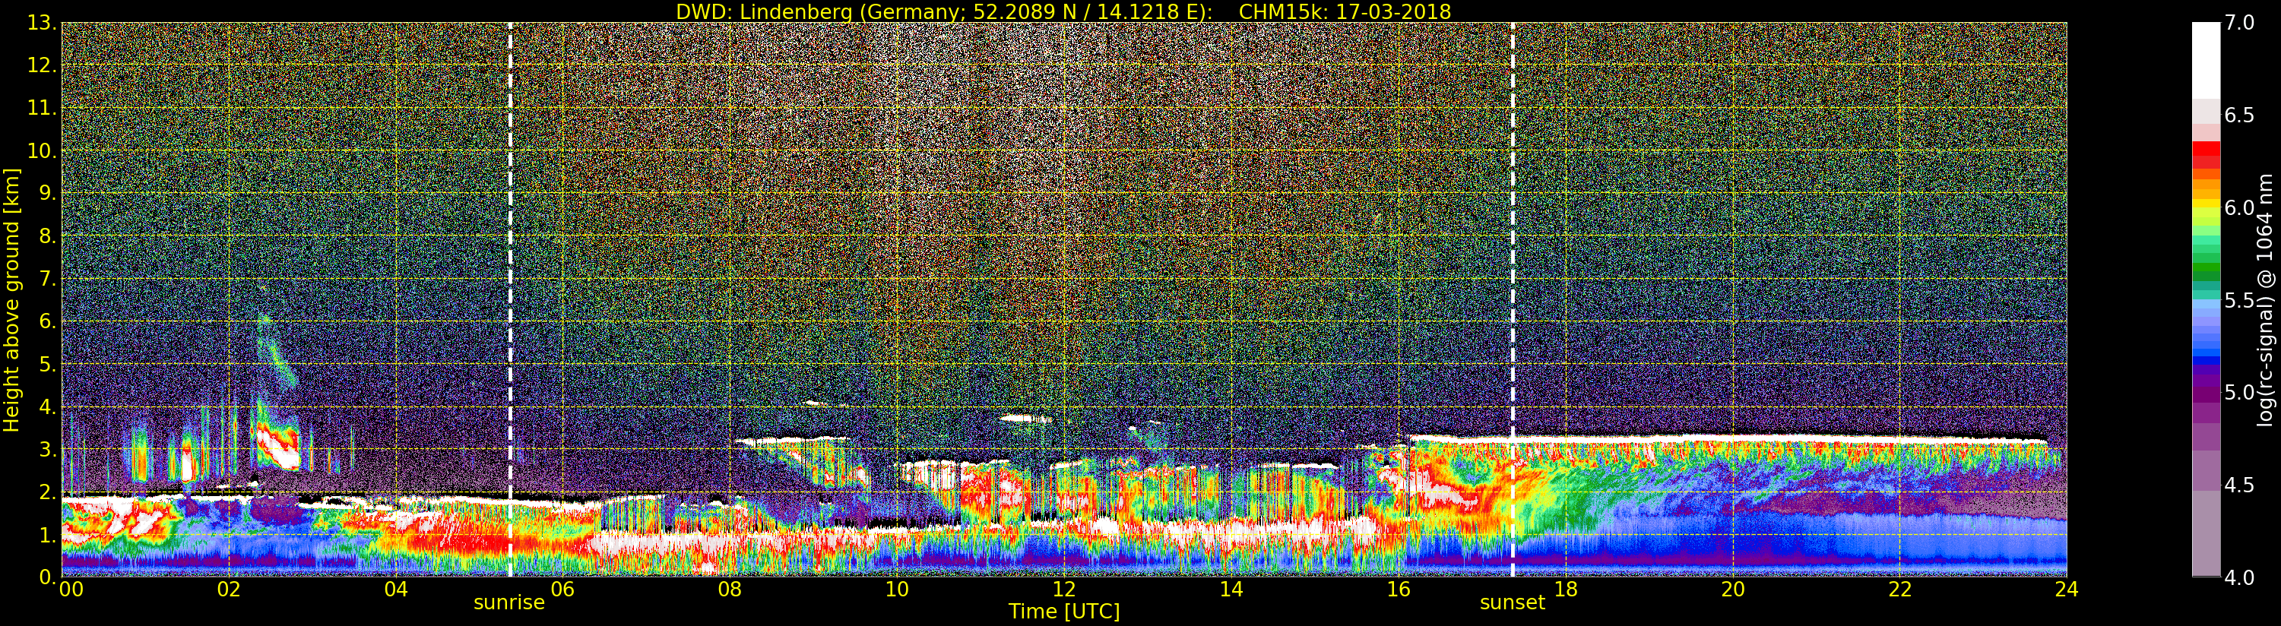
Task: Click the x-axis tick label '04'
Action: coord(396,589)
